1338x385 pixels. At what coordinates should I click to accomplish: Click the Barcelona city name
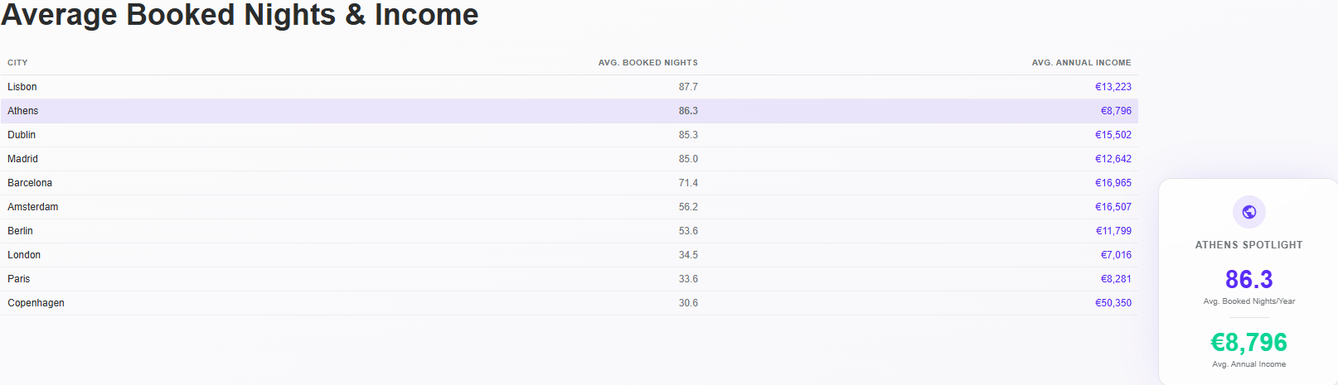[x=30, y=183]
